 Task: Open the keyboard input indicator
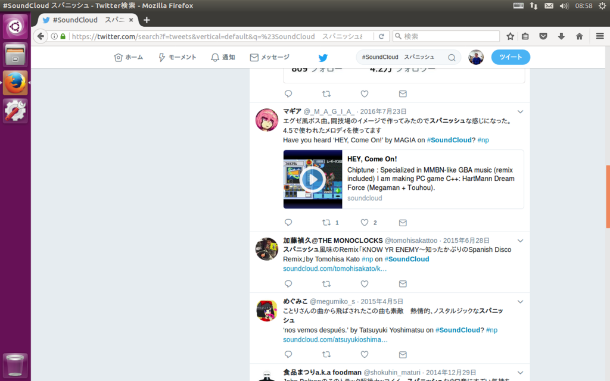(x=518, y=5)
